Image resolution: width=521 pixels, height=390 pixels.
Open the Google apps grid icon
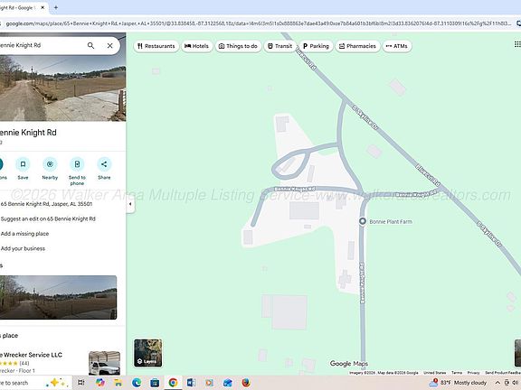click(517, 44)
